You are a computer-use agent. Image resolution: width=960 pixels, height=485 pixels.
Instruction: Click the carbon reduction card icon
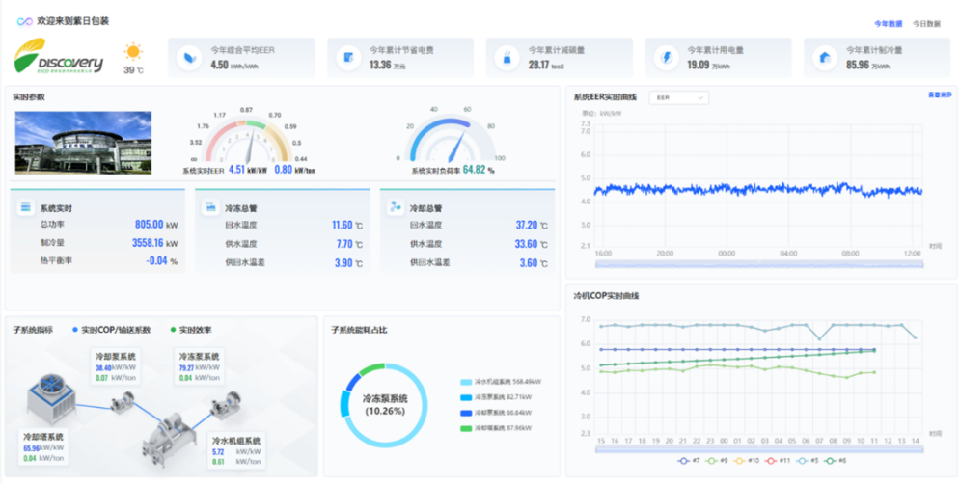pos(506,58)
